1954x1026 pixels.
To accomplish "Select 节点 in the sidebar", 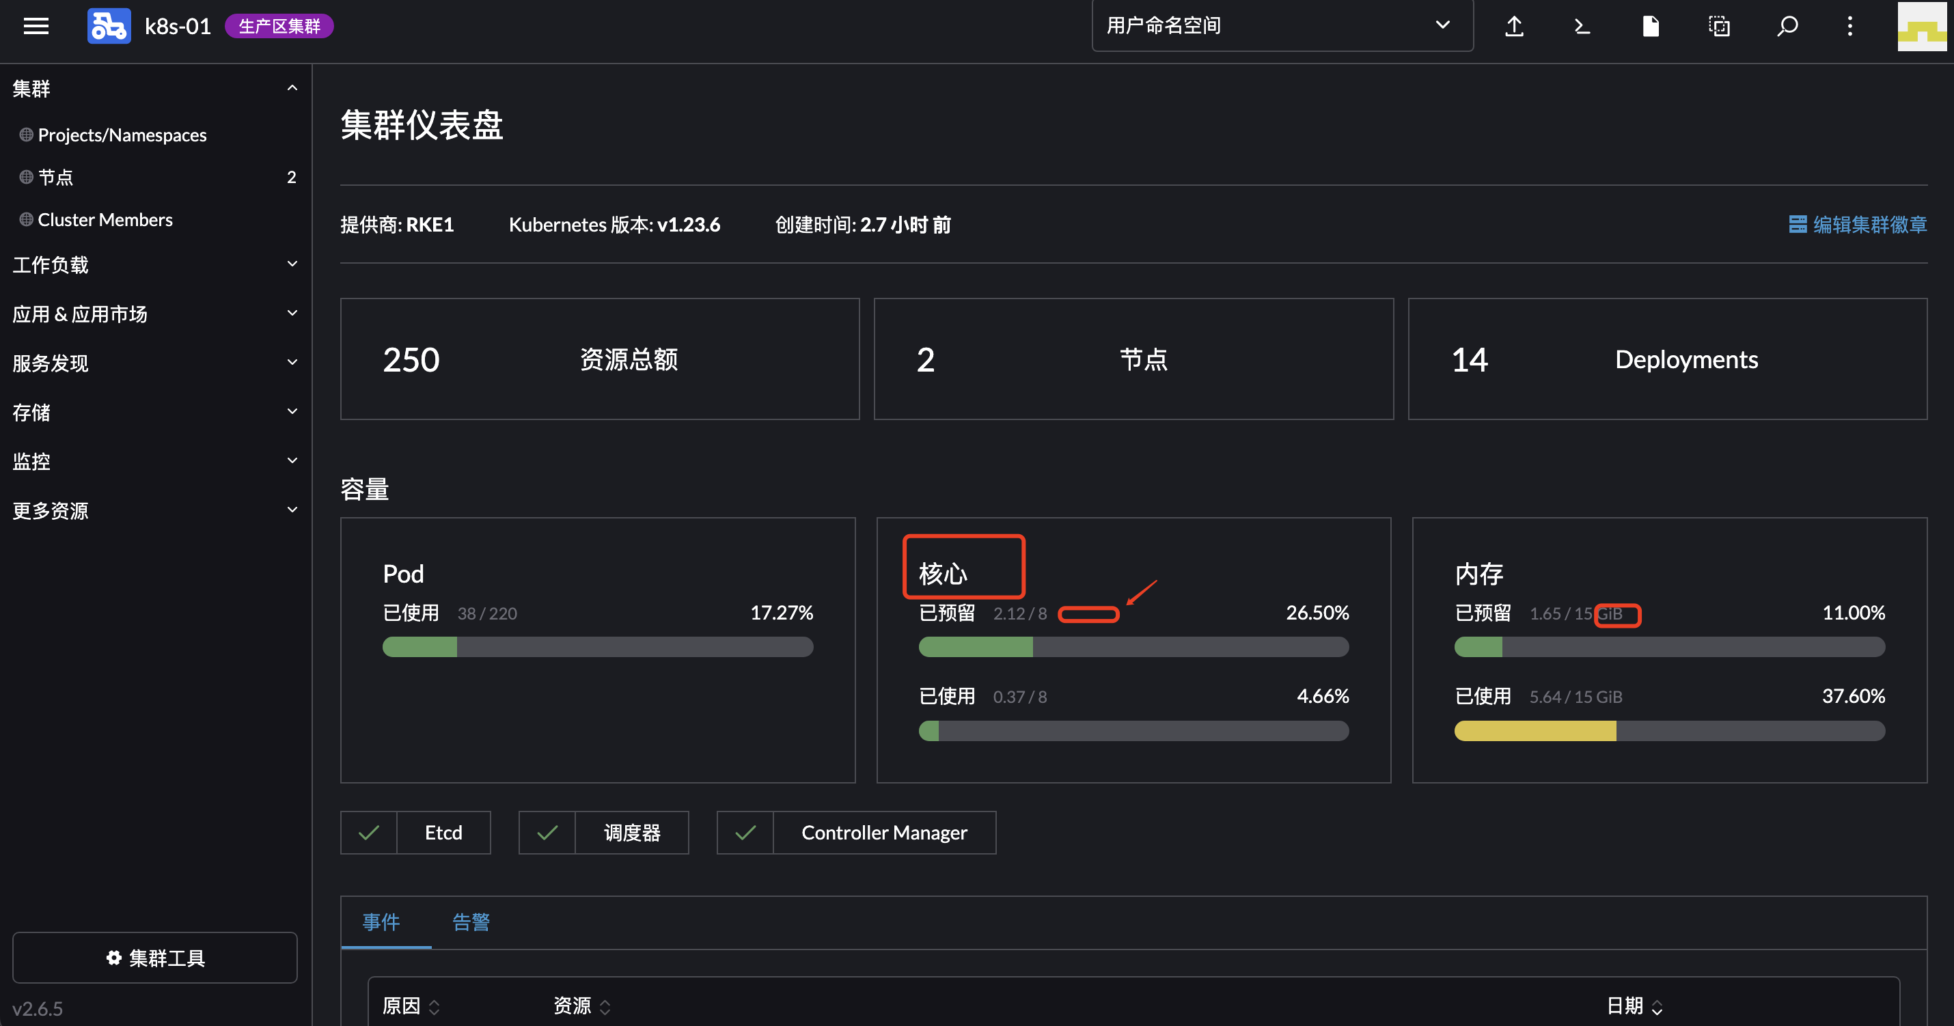I will coord(55,177).
